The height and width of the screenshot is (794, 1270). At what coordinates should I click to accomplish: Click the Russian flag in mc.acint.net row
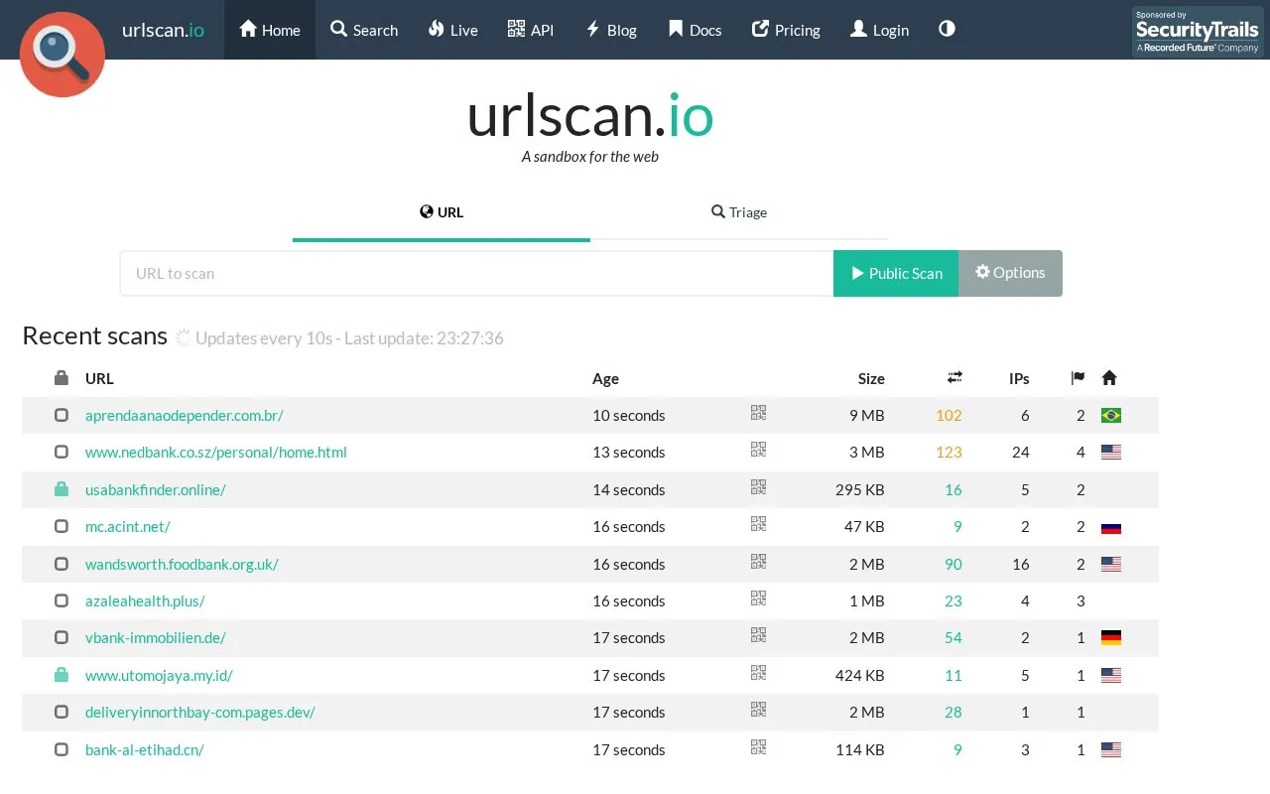[1111, 527]
